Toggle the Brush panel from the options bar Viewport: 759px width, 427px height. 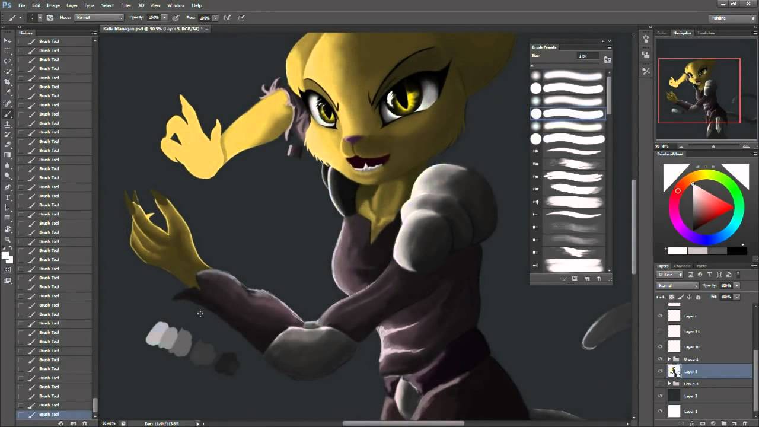point(50,18)
